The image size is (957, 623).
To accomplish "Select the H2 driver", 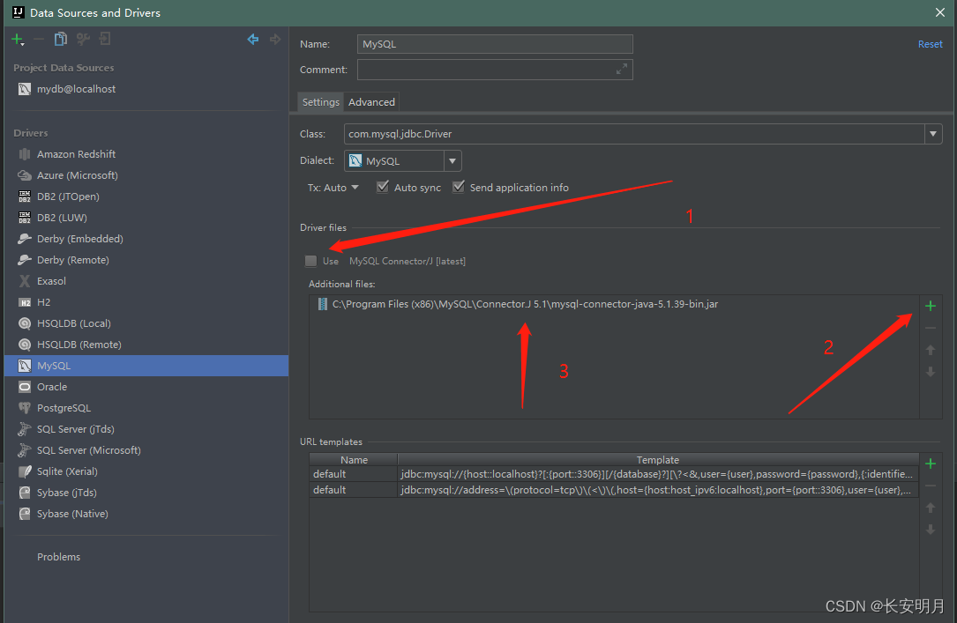I will tap(146, 302).
